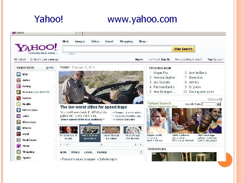This screenshot has height=183, width=244.
Task: Expand the Real Estate row arrow
Action: 54,140
